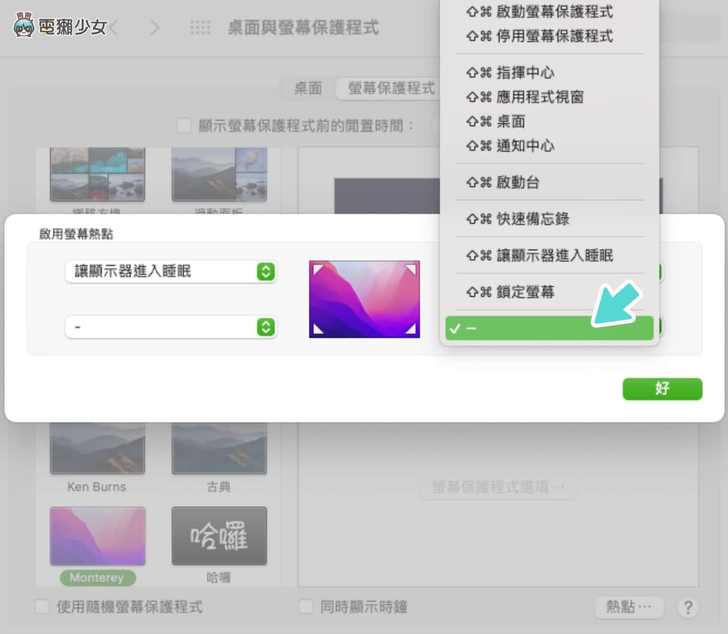
Task: Click the green 好 button
Action: tap(662, 389)
